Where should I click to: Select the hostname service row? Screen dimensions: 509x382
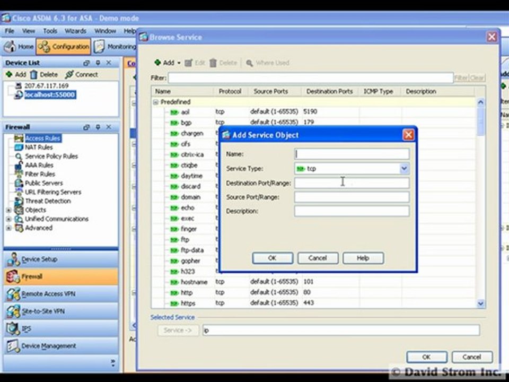pos(313,282)
